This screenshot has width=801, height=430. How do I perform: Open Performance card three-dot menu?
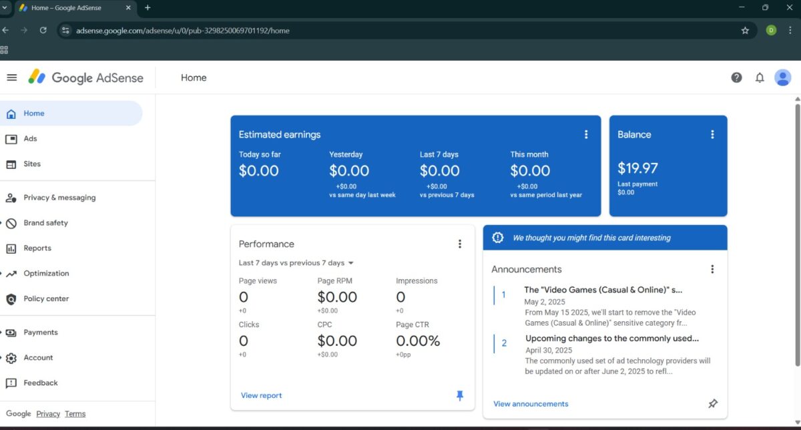tap(459, 244)
